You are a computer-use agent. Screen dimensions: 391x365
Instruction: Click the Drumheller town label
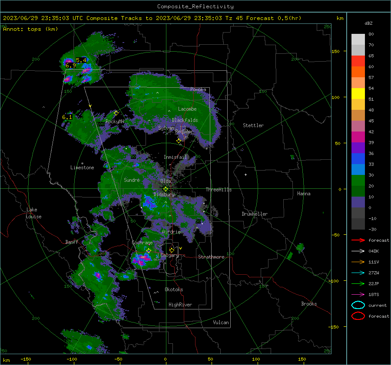coord(255,214)
